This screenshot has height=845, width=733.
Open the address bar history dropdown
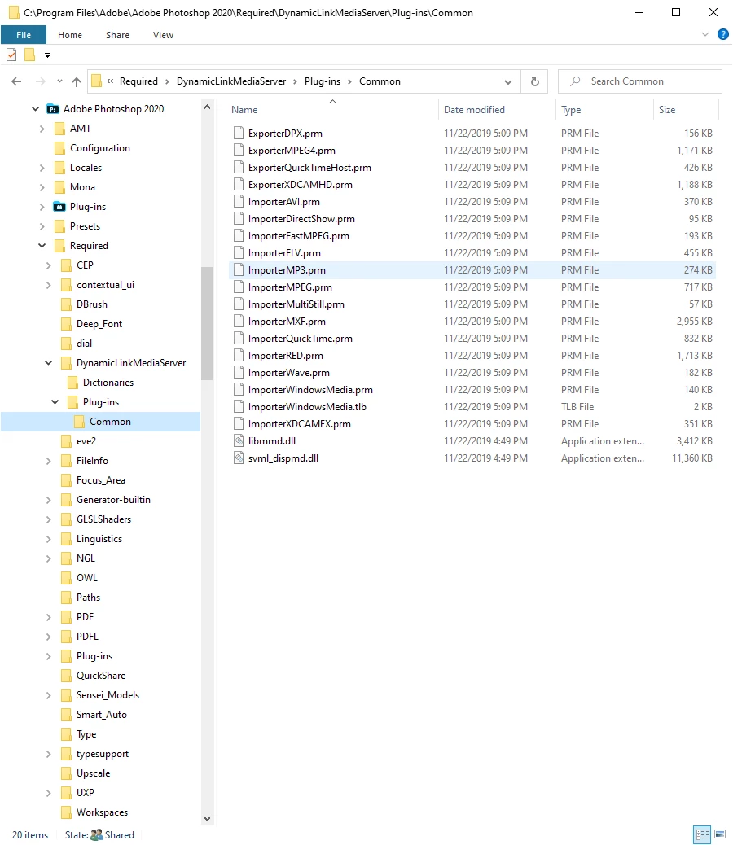pos(507,81)
